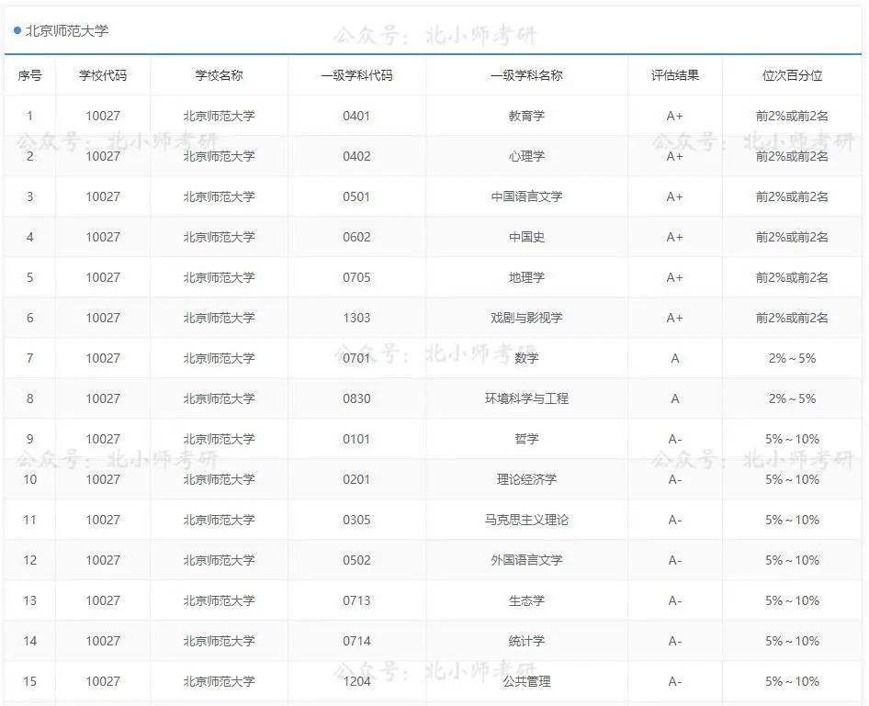Click the 北京师范大学 title at top left
The height and width of the screenshot is (706, 869).
point(66,31)
